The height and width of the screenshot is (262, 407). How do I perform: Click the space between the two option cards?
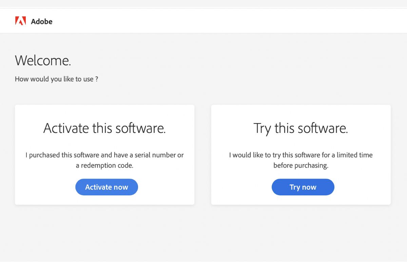pyautogui.click(x=202, y=154)
